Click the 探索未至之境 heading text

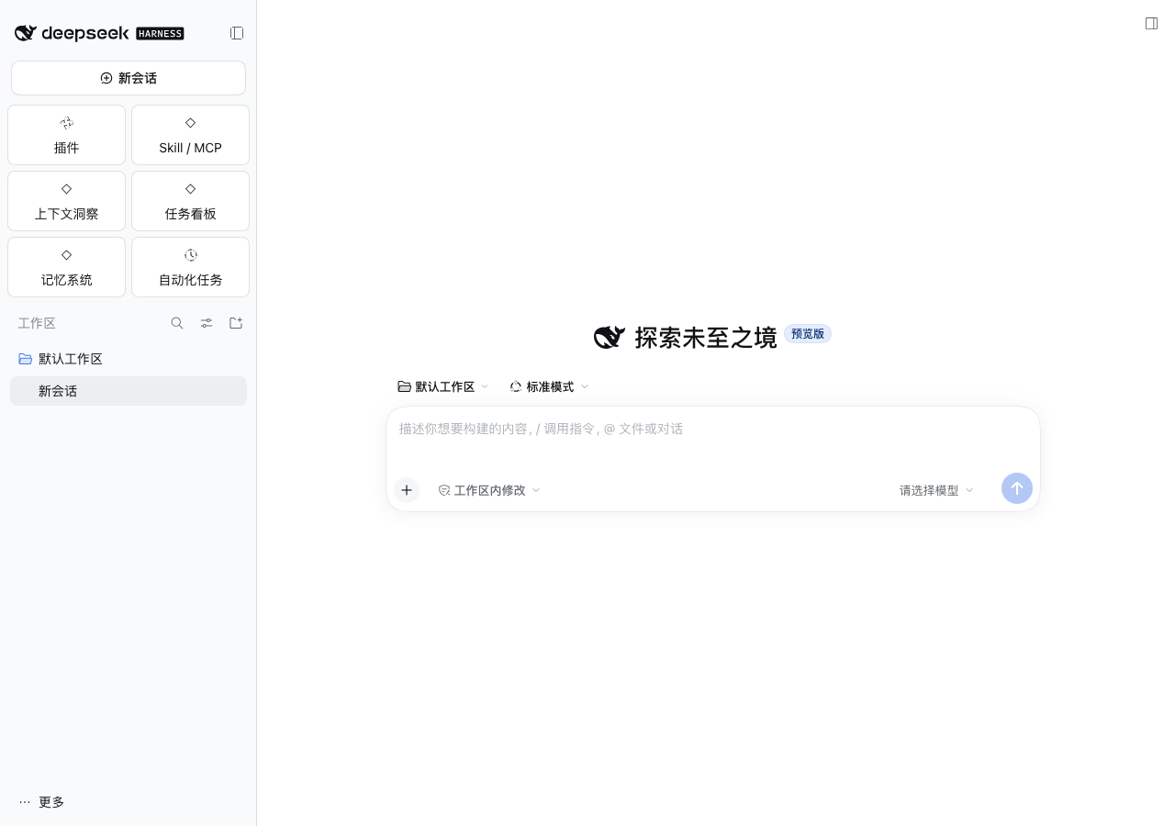[706, 337]
